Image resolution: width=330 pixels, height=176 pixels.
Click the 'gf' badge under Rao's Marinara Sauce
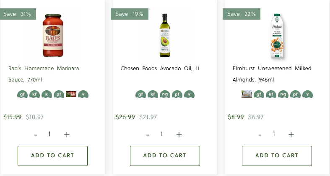(x=22, y=94)
